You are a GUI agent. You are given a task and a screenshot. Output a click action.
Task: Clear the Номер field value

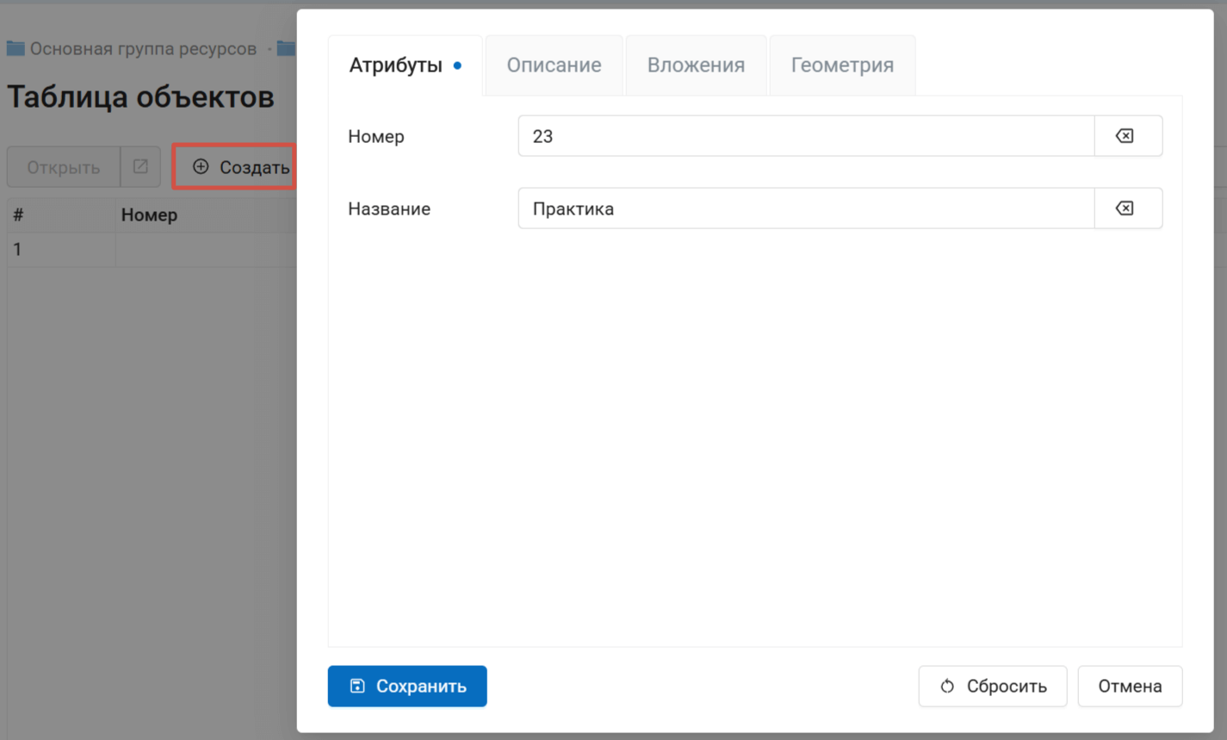click(x=1126, y=136)
